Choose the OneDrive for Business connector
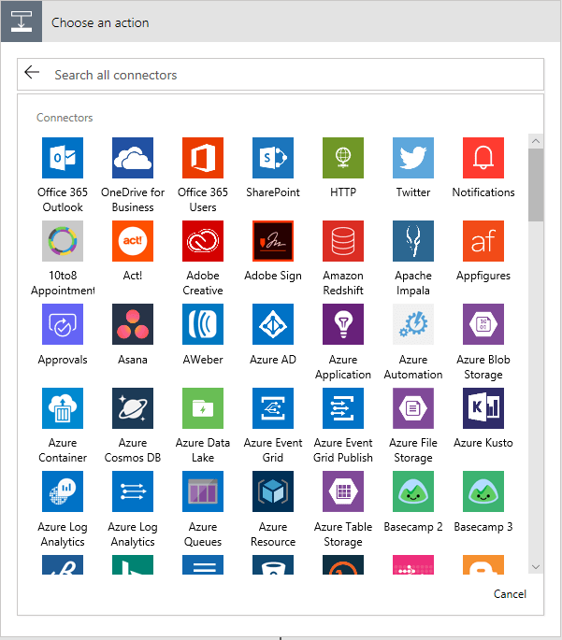The height and width of the screenshot is (640, 562). pos(133,158)
